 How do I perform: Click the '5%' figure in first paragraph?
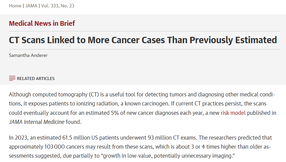coord(115,113)
